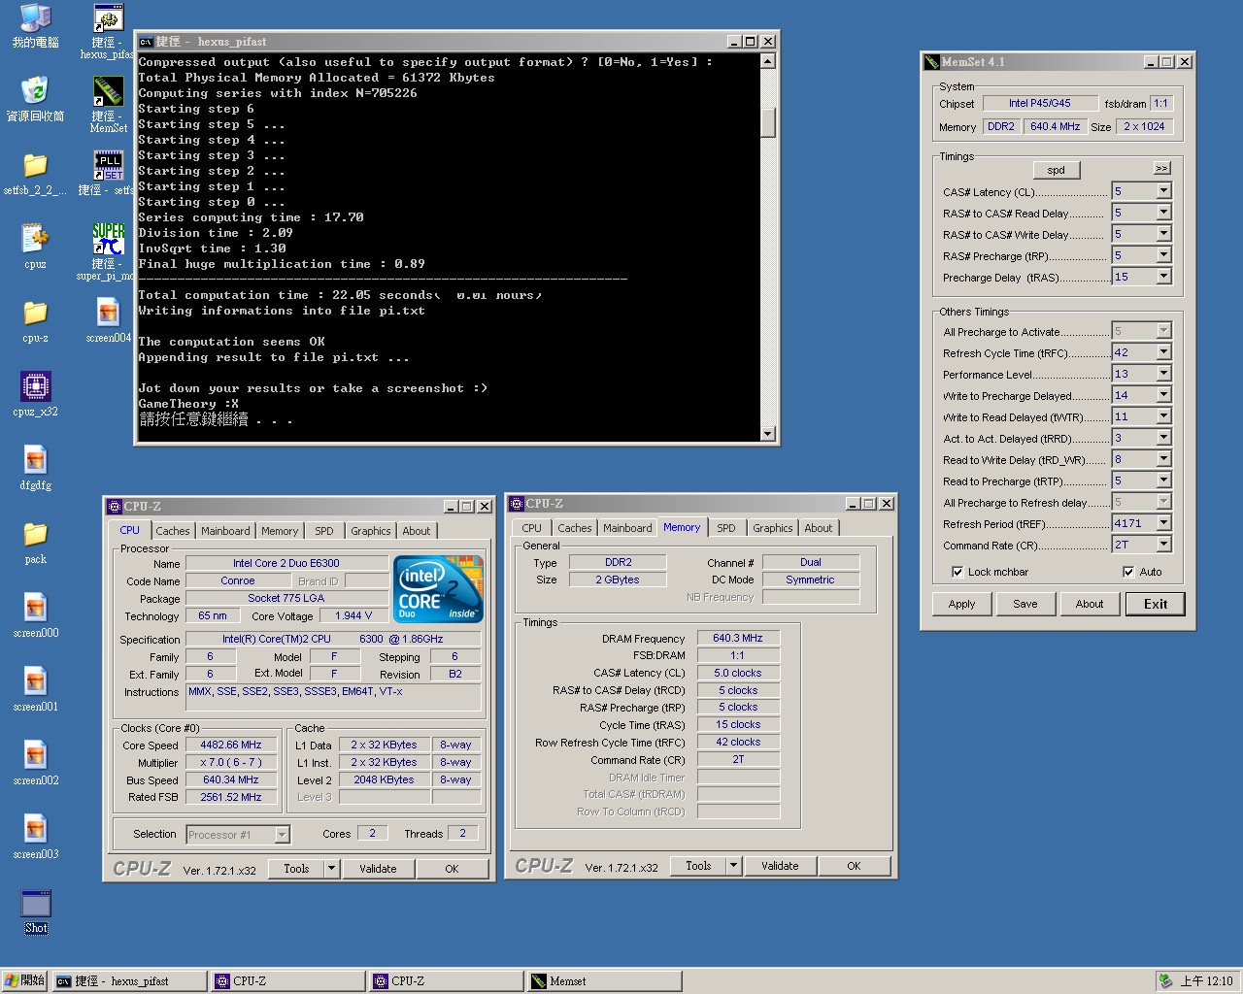This screenshot has width=1243, height=994.
Task: Click the >> expand button in MemSet
Action: [x=1161, y=168]
